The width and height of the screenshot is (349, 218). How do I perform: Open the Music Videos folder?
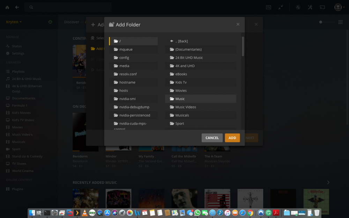(201, 107)
